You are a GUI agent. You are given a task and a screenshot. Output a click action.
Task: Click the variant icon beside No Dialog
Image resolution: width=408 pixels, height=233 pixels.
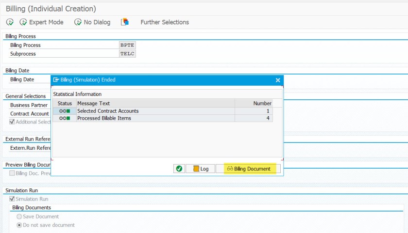point(125,22)
